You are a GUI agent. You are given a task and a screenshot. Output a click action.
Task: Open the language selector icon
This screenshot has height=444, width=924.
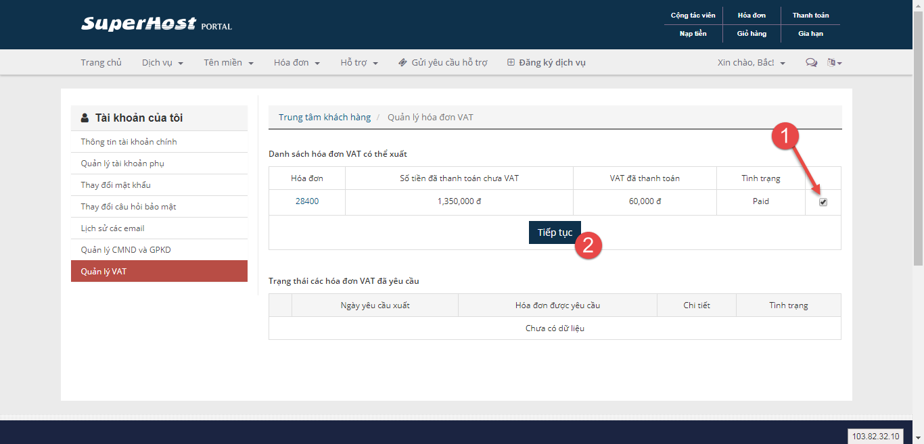(x=833, y=63)
